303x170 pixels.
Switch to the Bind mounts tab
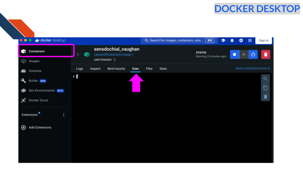[116, 69]
